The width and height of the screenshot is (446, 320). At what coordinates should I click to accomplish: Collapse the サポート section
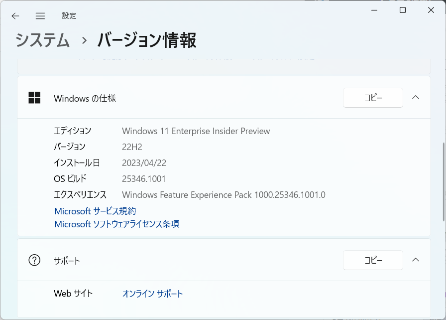point(416,260)
